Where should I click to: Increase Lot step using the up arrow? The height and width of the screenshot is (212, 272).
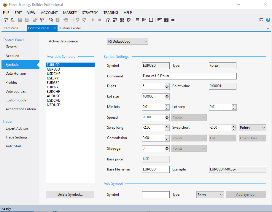tap(234, 106)
